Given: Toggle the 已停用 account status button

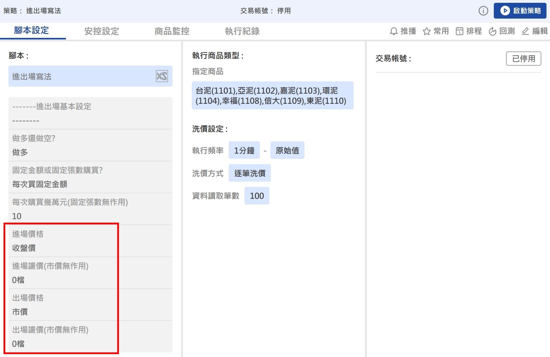Looking at the screenshot, I should 523,59.
